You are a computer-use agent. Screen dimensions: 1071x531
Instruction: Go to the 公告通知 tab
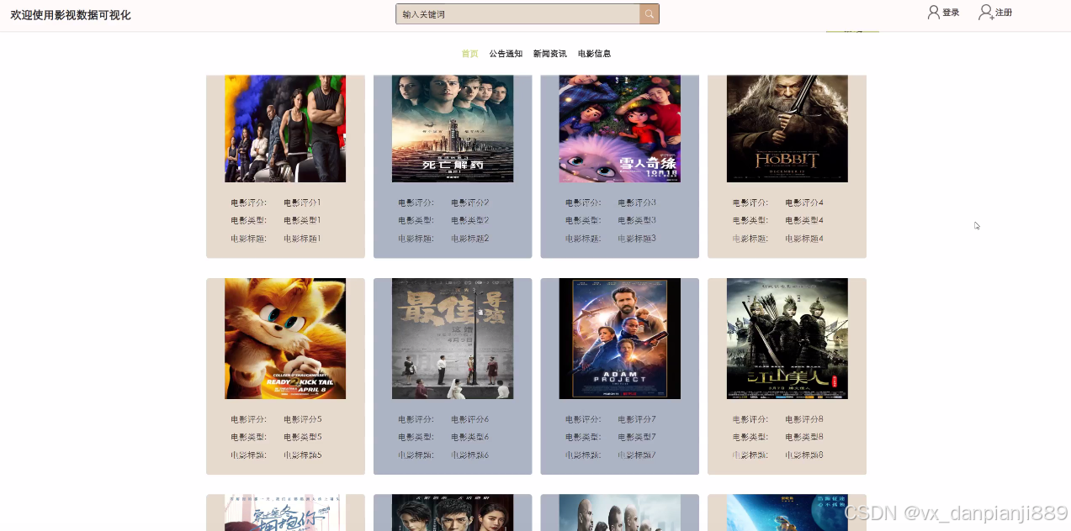coord(506,54)
